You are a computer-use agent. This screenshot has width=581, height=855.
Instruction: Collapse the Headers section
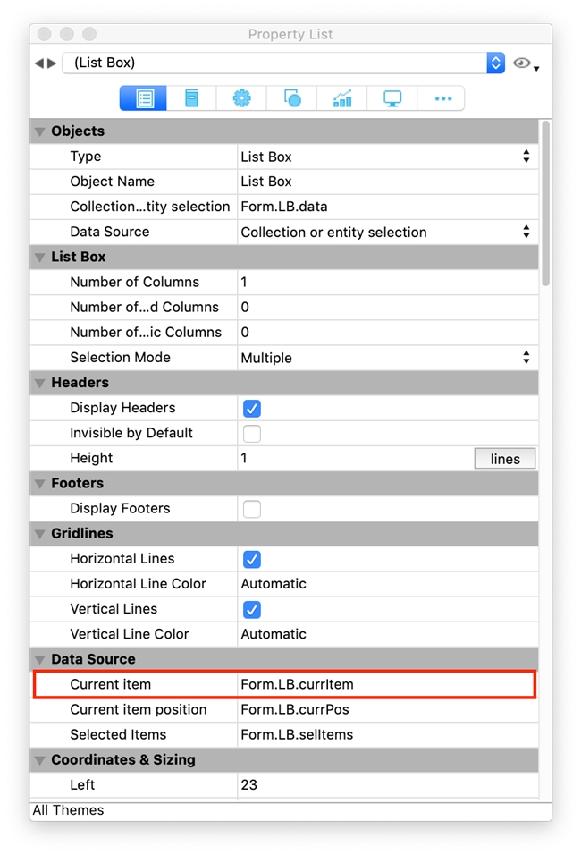(40, 383)
